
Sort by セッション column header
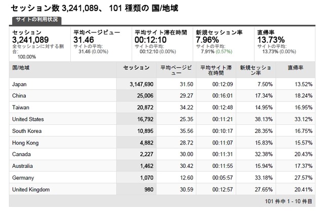(x=136, y=67)
